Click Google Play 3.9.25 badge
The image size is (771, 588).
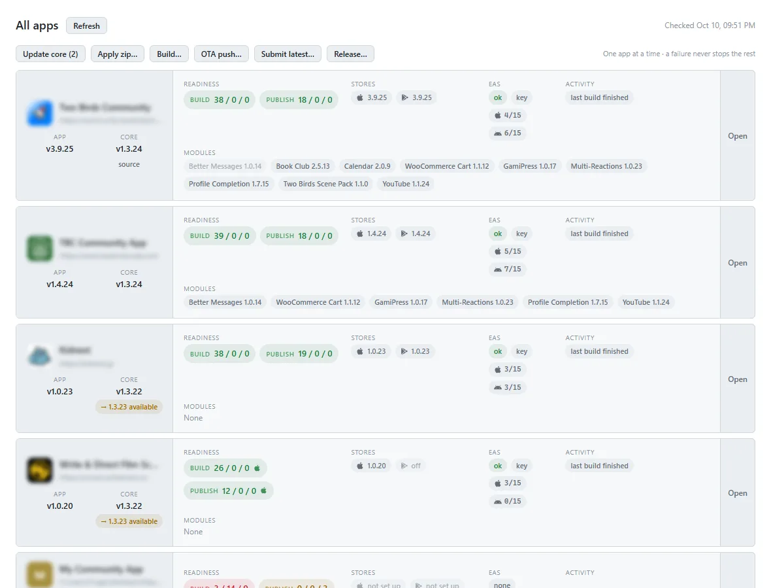(x=416, y=97)
